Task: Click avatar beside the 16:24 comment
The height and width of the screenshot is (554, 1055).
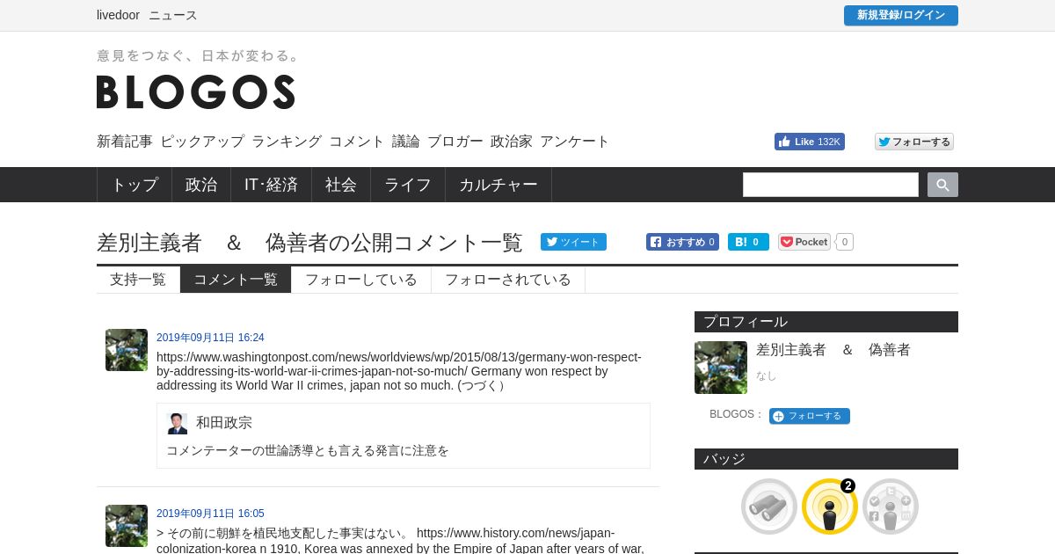Action: 127,350
